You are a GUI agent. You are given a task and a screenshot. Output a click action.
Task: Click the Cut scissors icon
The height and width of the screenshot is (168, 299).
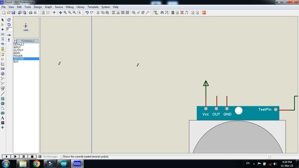point(98,13)
